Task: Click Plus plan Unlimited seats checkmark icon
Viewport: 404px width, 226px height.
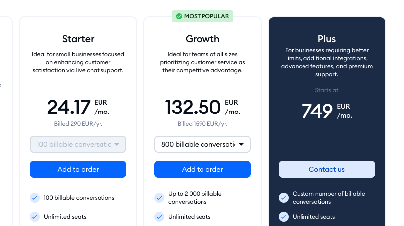Action: pos(284,217)
